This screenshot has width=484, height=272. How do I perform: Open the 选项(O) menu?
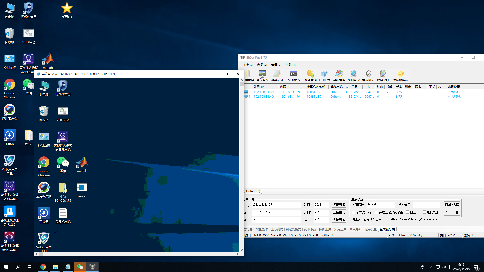click(262, 65)
